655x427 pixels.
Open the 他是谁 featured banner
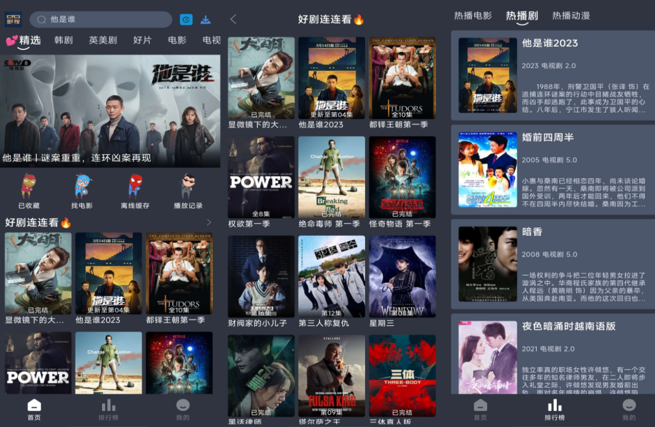(110, 111)
